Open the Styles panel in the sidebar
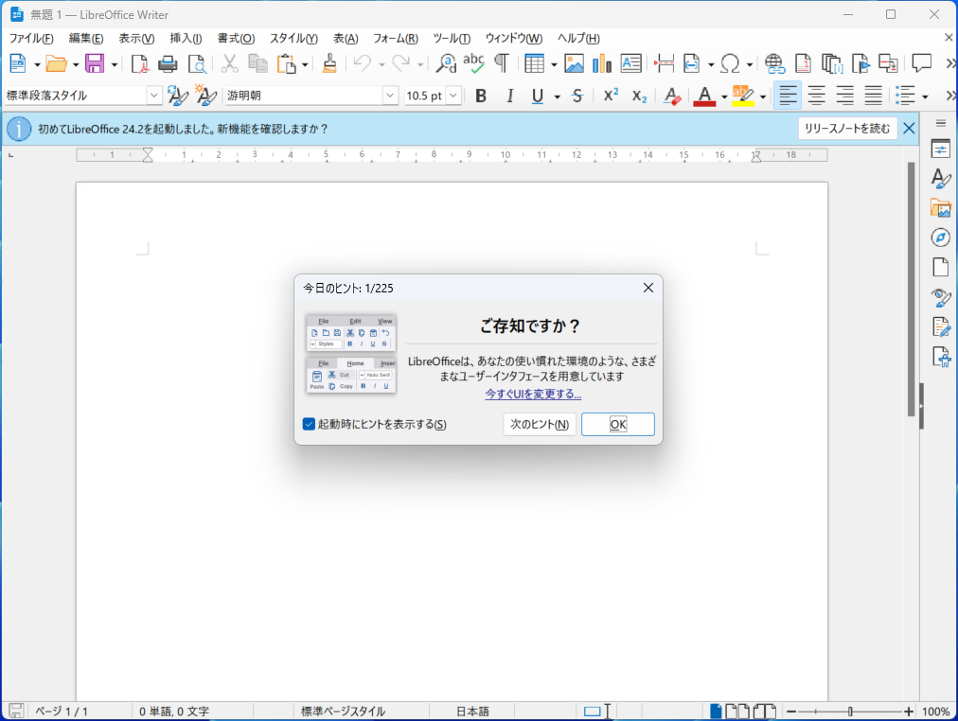Screen dimensions: 958x721 coord(940,179)
